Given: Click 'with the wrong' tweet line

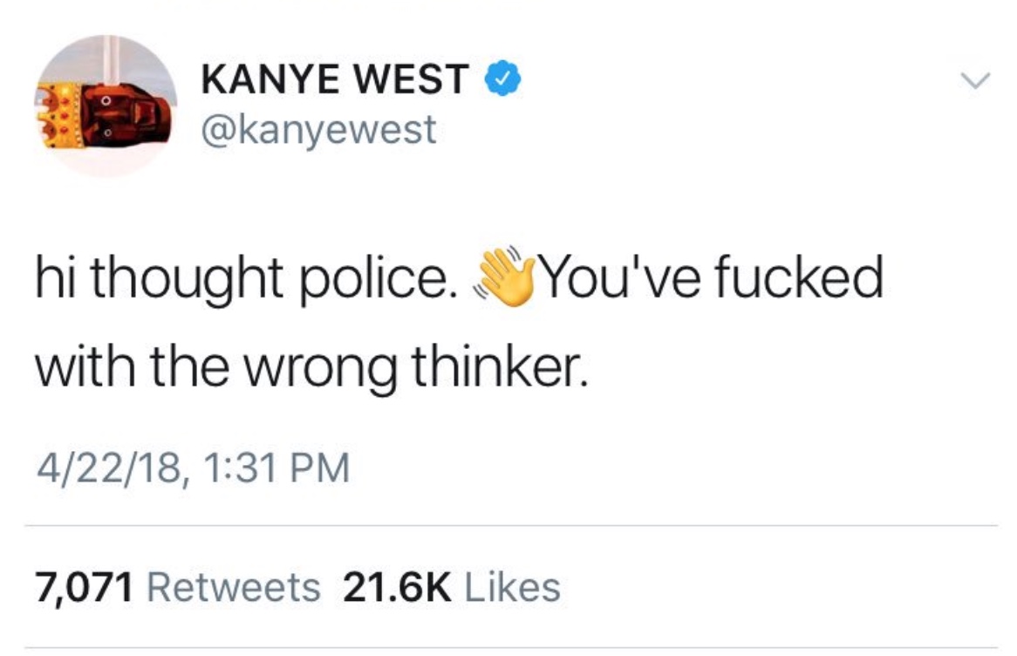Looking at the screenshot, I should [x=216, y=367].
